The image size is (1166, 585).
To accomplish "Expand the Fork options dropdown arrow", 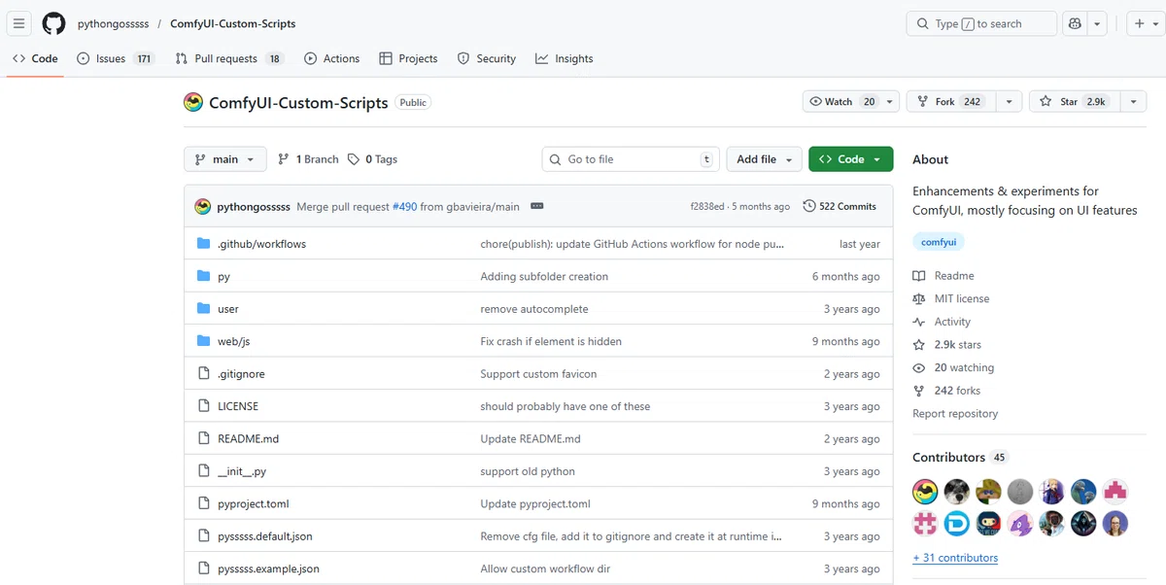I will [1009, 101].
